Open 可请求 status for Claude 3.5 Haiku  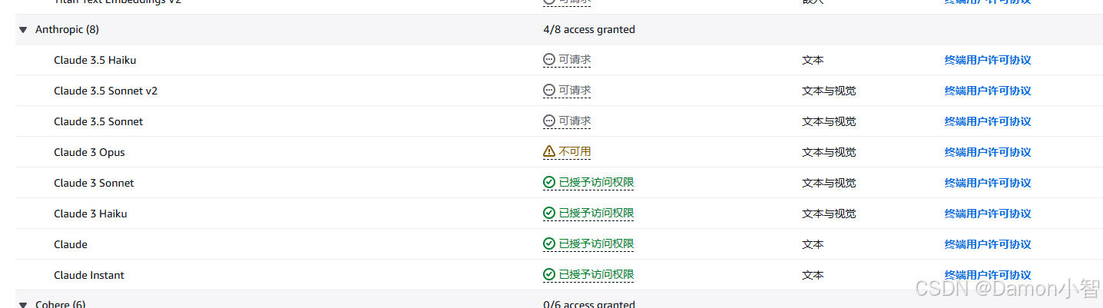click(575, 59)
